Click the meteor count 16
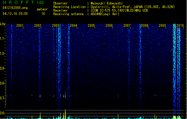 [x=43, y=14]
